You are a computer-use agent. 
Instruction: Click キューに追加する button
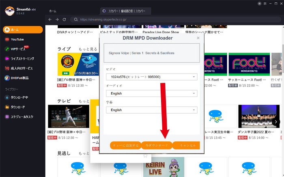point(125,145)
